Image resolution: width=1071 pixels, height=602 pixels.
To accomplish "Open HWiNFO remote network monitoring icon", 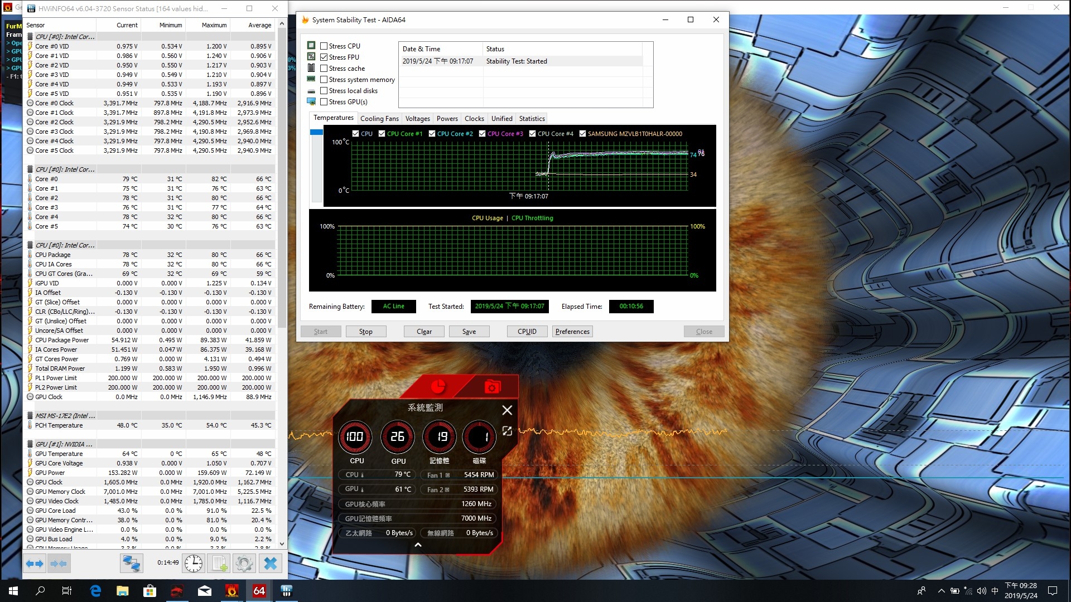I will click(131, 564).
